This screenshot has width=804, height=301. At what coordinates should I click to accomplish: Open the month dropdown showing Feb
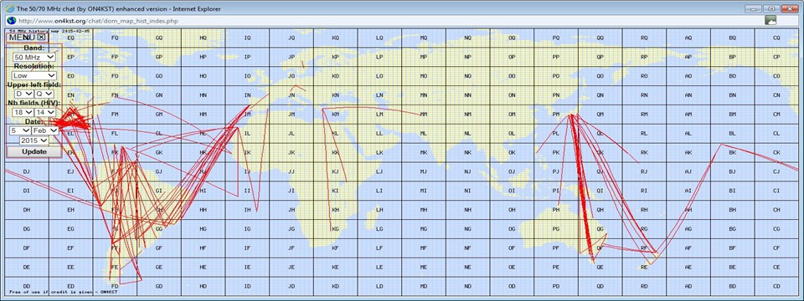point(45,130)
